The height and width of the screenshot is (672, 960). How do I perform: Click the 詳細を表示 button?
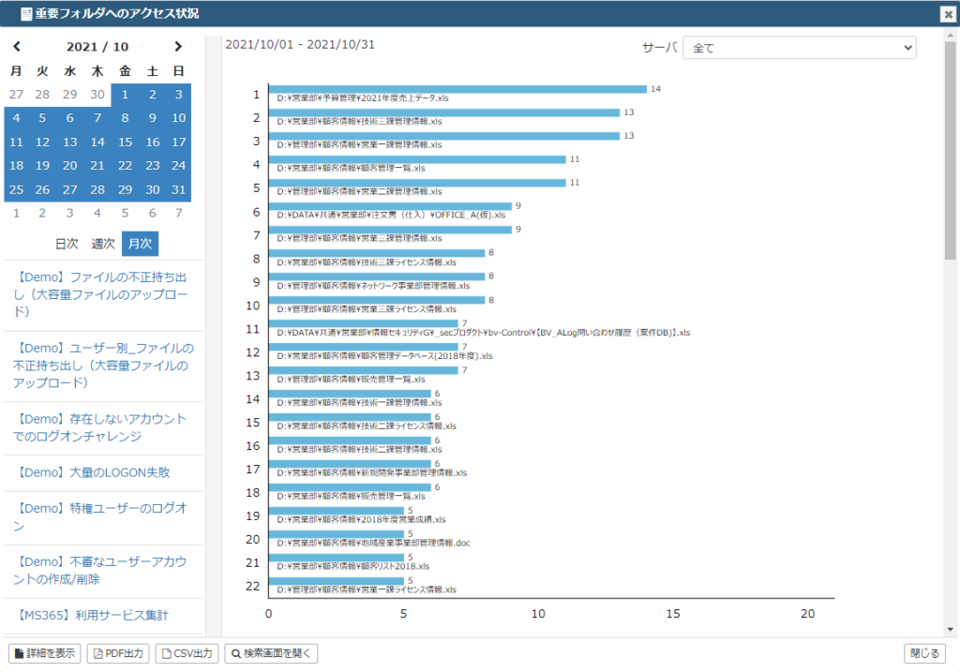pos(45,653)
